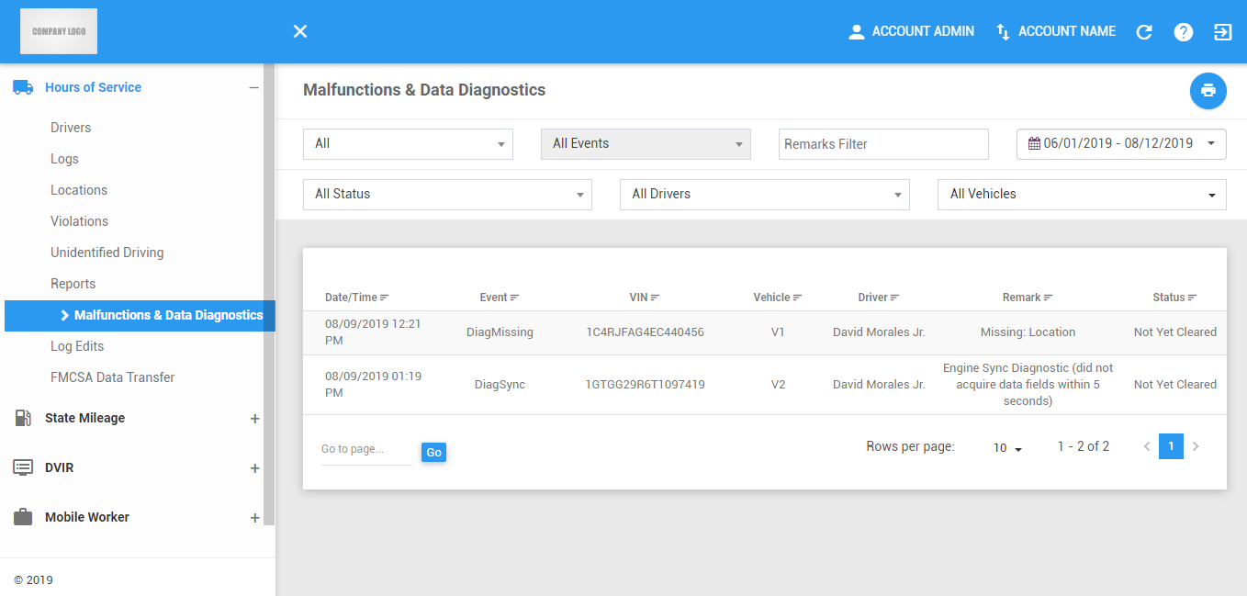Sort by Vehicle column sort icon
Image resolution: width=1247 pixels, height=596 pixels.
798,298
